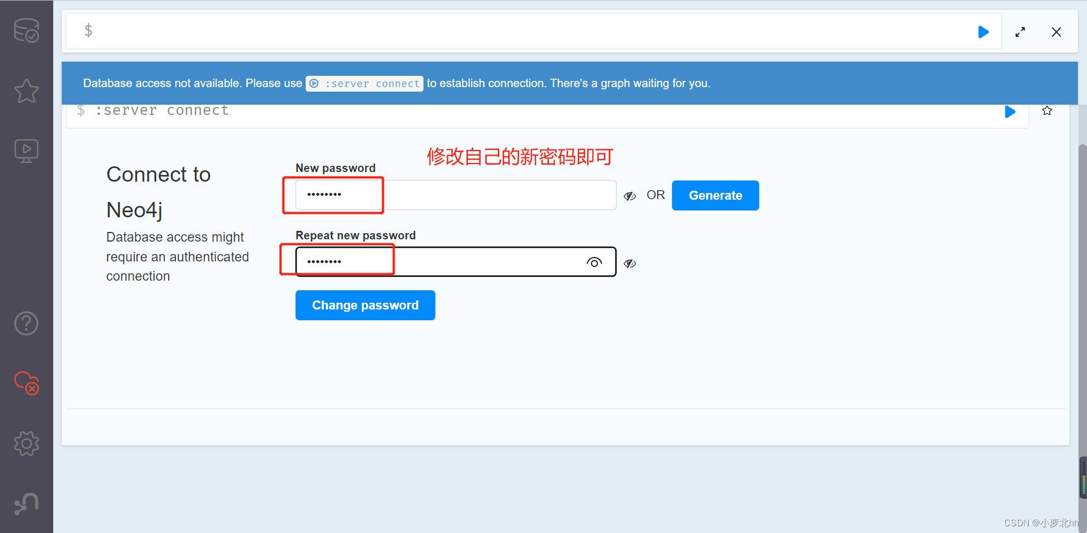The width and height of the screenshot is (1087, 533).
Task: Open the Favorites star sidebar icon
Action: pyautogui.click(x=27, y=91)
